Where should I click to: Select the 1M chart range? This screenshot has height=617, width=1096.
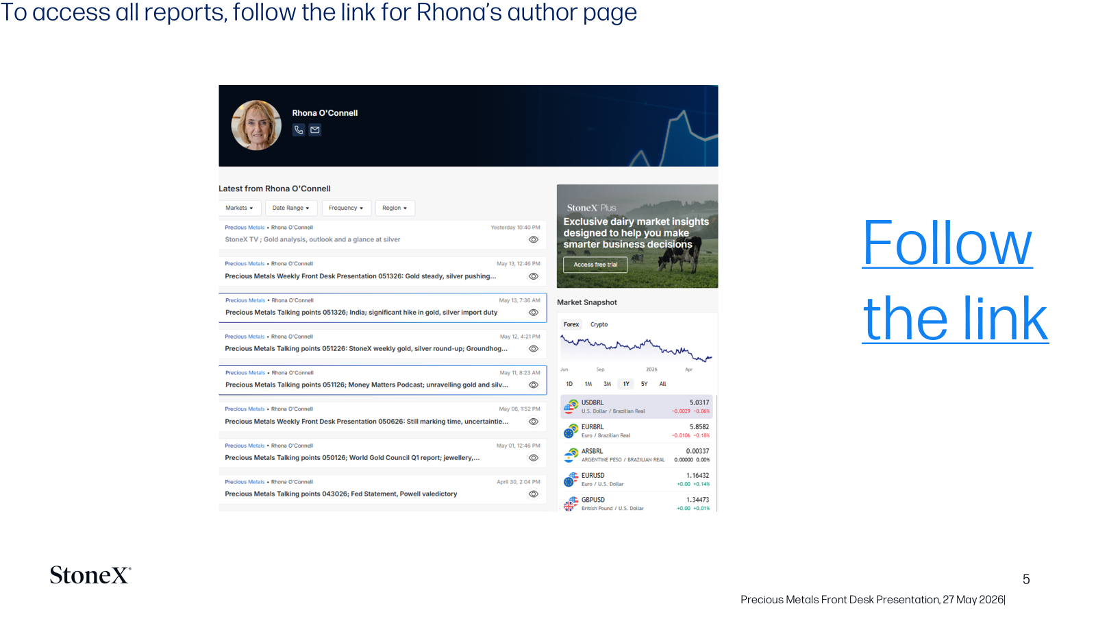pos(588,384)
